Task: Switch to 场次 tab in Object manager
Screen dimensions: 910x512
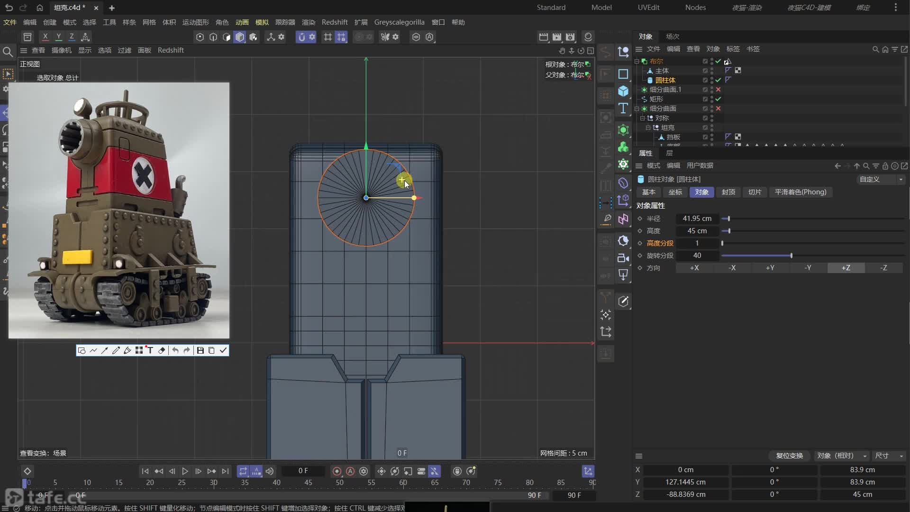Action: (673, 37)
